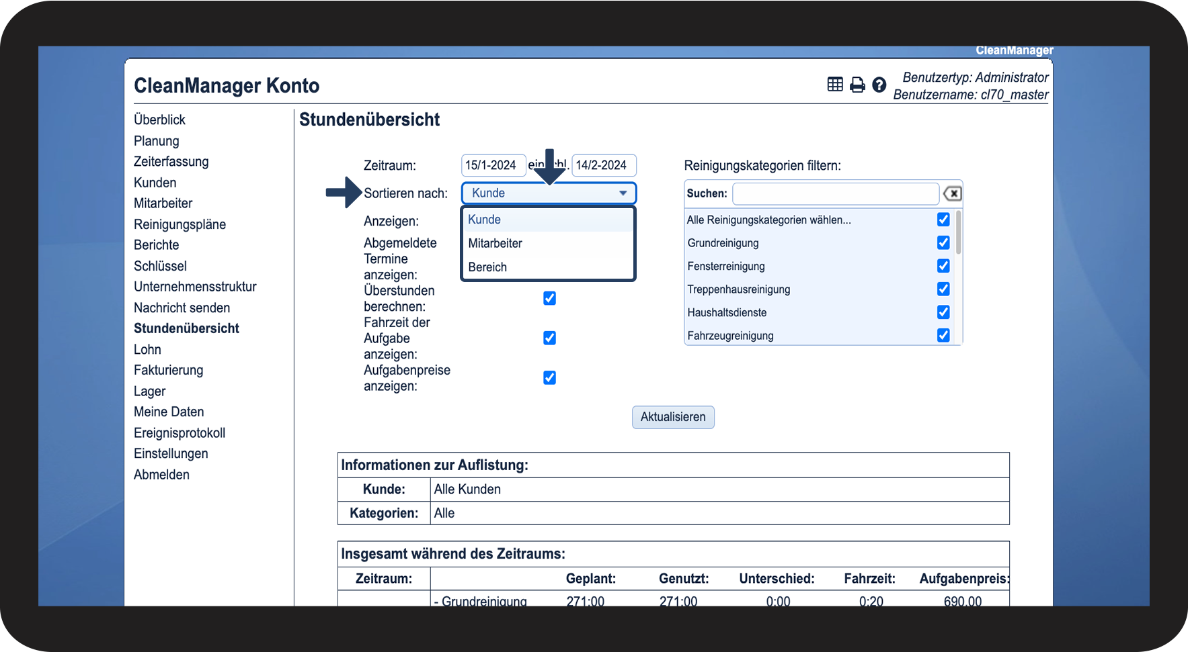1188x652 pixels.
Task: Disable Aufgabenpreise anzeigen checkbox
Action: [549, 377]
